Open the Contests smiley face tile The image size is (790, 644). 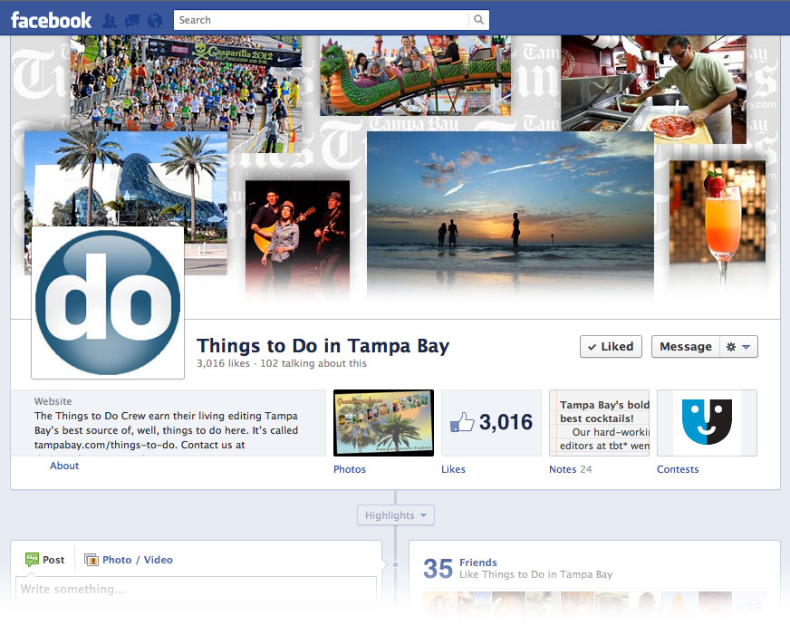point(707,423)
